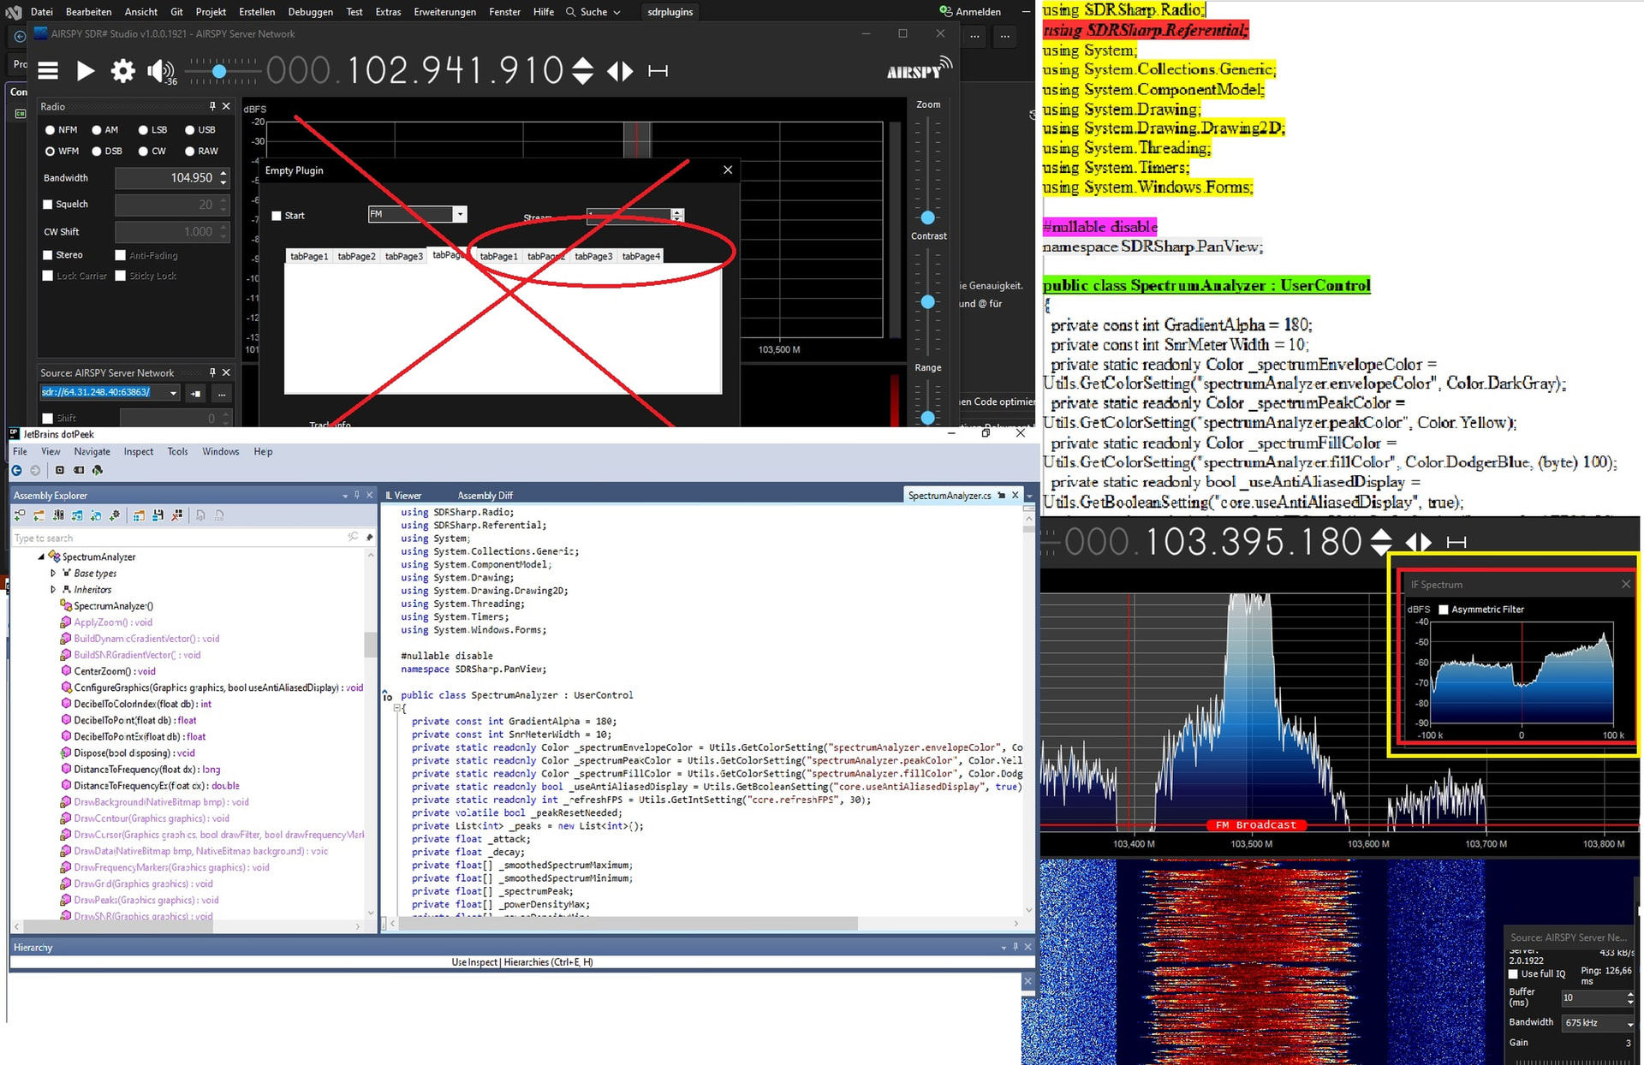Click the center tuning arrows icon
The height and width of the screenshot is (1065, 1644).
pos(620,71)
